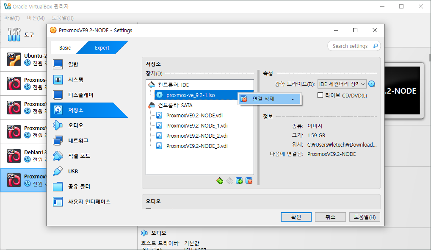
Task: Open the 네트워크 settings category
Action: (x=89, y=141)
